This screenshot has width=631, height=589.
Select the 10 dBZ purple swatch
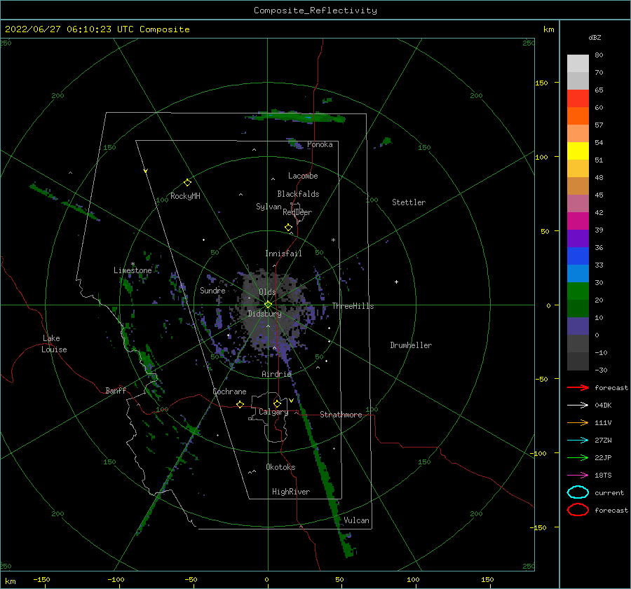click(x=578, y=326)
